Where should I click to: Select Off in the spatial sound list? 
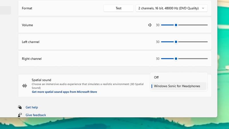coord(156,77)
